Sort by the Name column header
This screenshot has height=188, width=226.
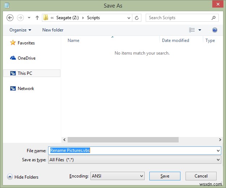[73, 40]
